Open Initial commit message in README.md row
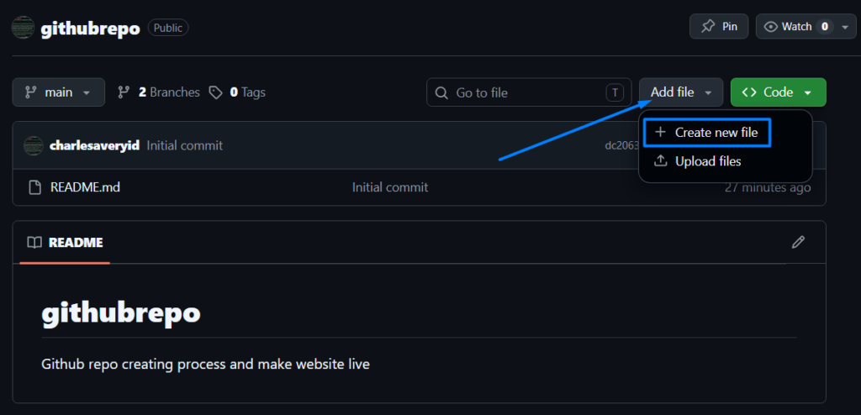 pos(390,187)
